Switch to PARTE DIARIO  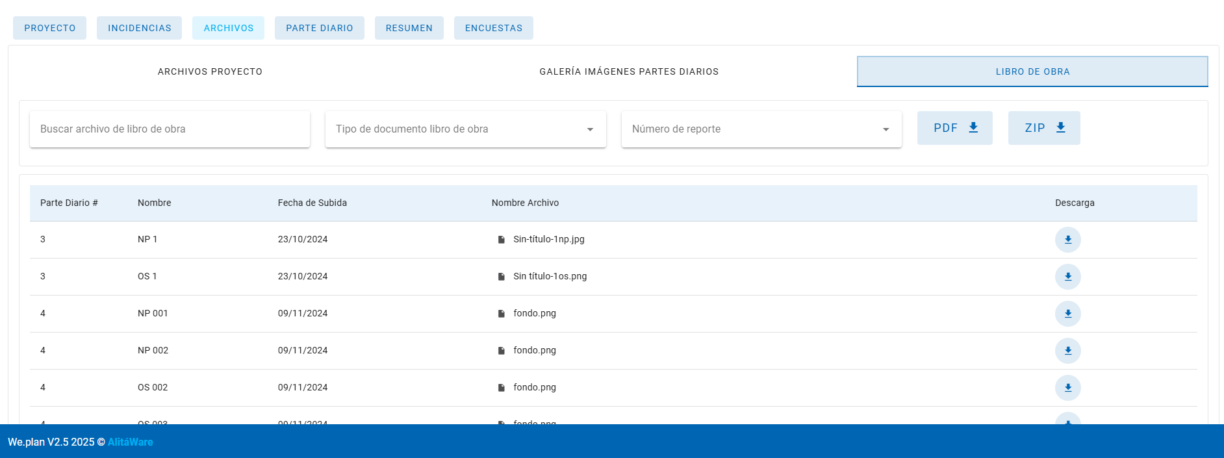(x=320, y=28)
